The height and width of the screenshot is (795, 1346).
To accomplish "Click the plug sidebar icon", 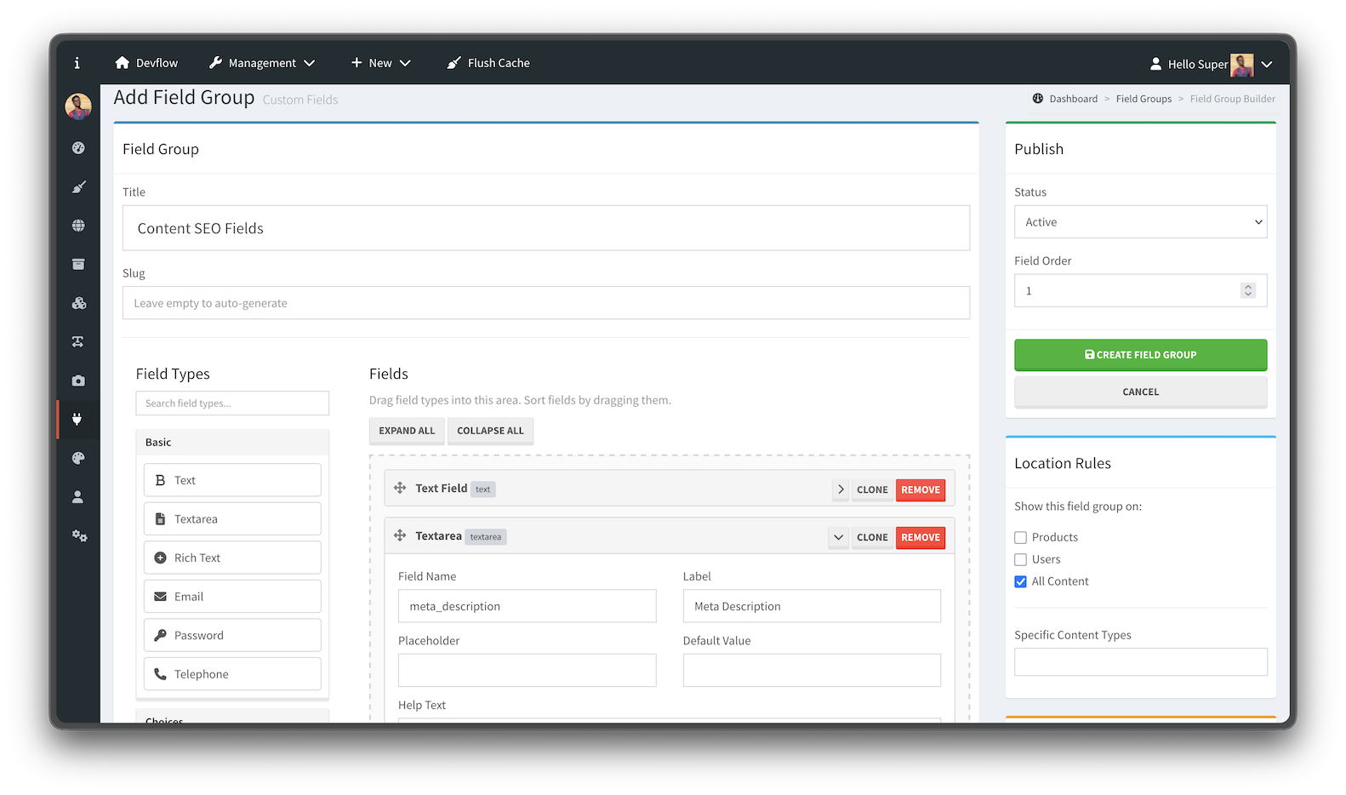I will click(78, 419).
